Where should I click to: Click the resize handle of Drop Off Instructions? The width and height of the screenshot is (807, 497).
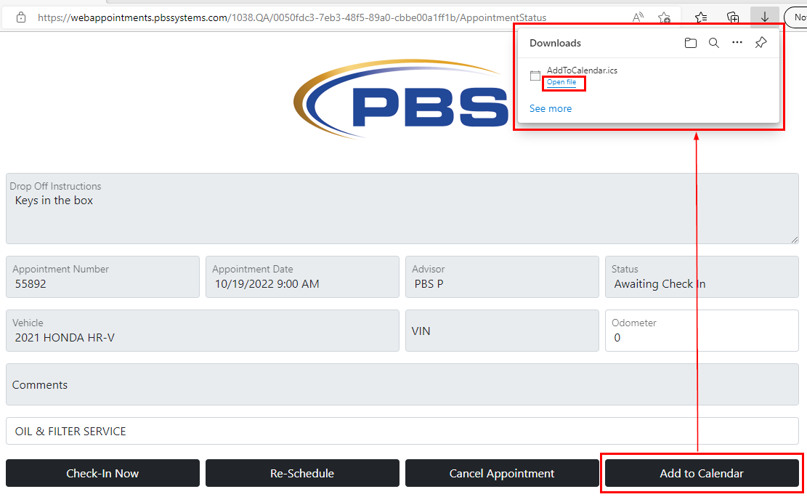click(795, 240)
